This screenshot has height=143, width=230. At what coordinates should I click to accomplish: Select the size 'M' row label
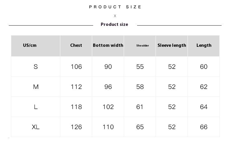click(36, 87)
